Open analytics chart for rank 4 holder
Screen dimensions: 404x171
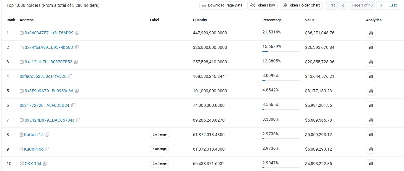click(x=371, y=77)
